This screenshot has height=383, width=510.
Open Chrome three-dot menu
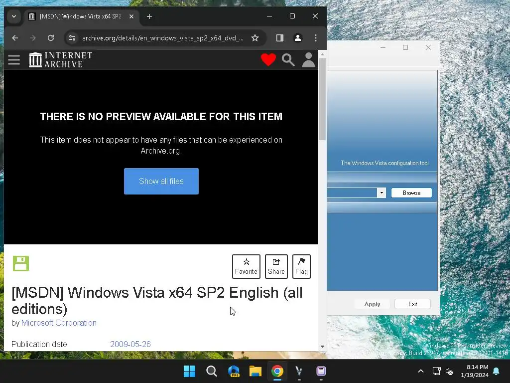[315, 38]
